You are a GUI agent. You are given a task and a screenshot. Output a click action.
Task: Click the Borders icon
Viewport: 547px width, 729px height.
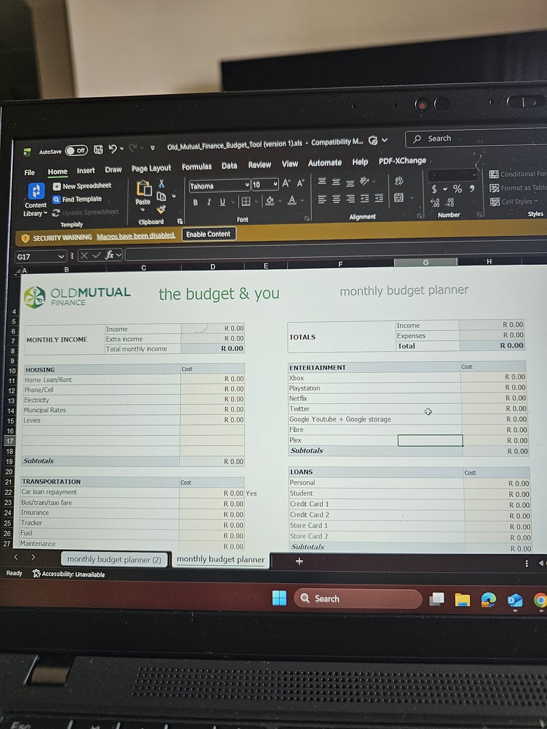pos(245,202)
